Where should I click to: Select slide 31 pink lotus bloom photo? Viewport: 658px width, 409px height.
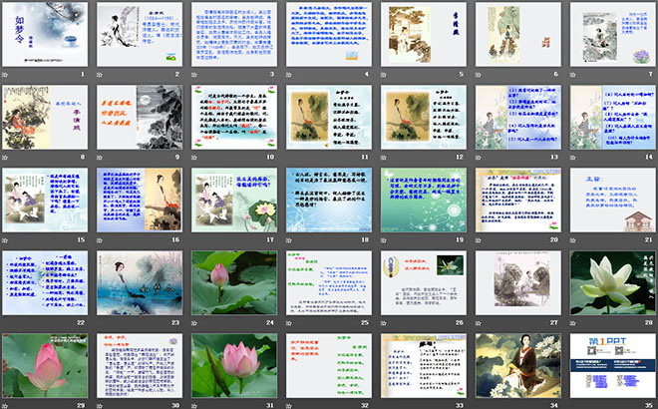point(234,365)
